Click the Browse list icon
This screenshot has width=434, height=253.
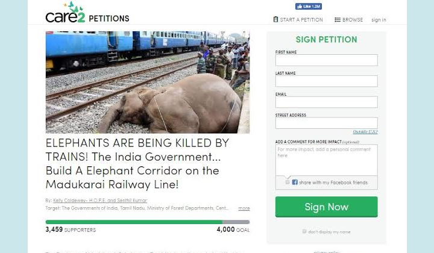[x=338, y=20]
